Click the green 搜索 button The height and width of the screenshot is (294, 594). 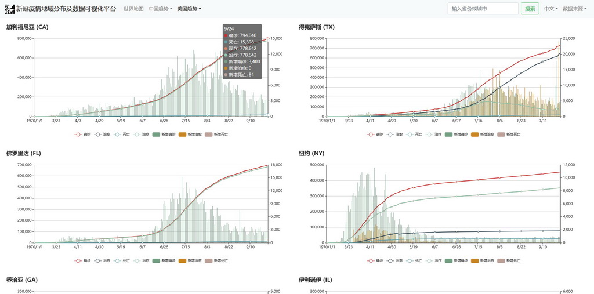pos(530,9)
